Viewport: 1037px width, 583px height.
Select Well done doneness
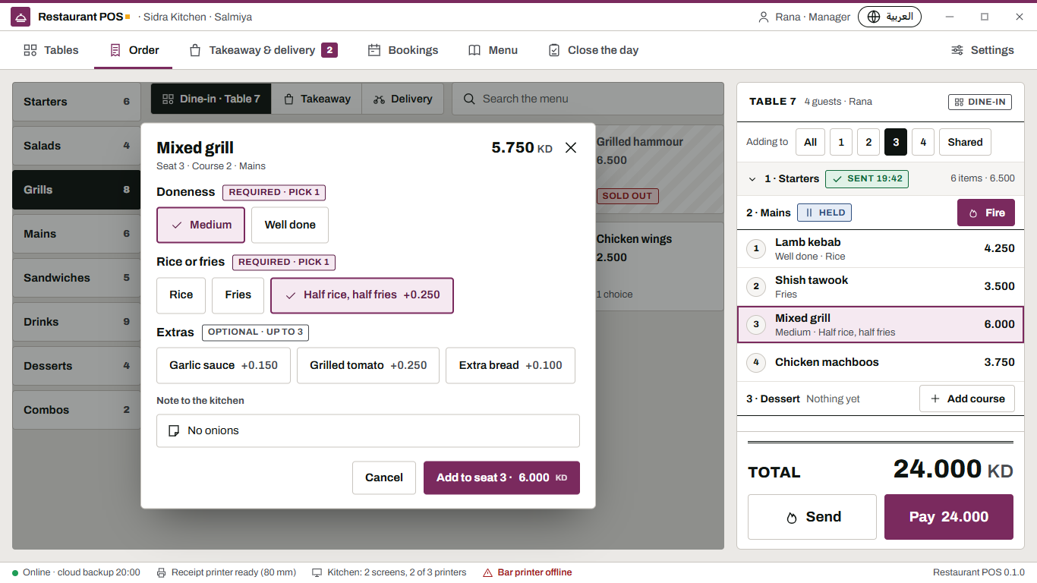pyautogui.click(x=290, y=225)
